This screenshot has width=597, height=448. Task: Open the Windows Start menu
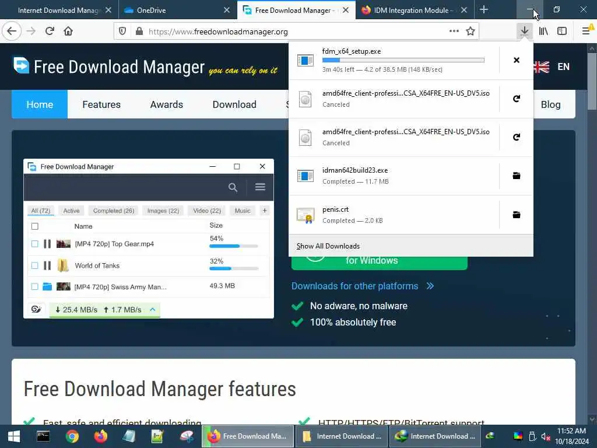14,436
